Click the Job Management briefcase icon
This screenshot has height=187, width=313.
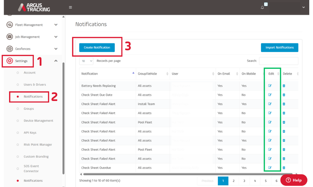[x=10, y=37]
